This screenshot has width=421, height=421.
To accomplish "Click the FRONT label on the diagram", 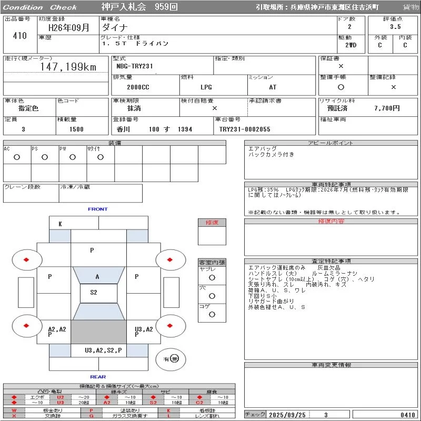I will [98, 209].
